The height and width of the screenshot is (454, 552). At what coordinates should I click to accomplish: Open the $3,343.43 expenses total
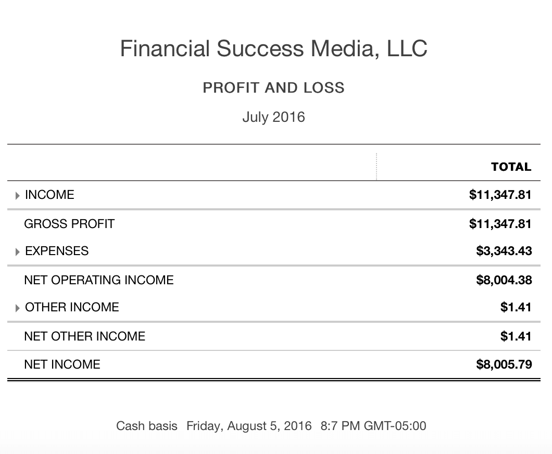tap(504, 251)
